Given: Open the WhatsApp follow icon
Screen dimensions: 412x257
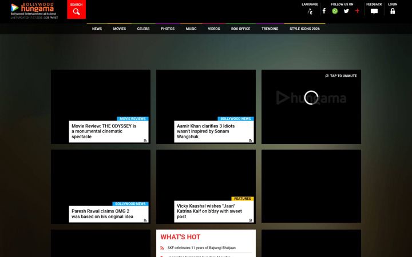Looking at the screenshot, I should [335, 11].
